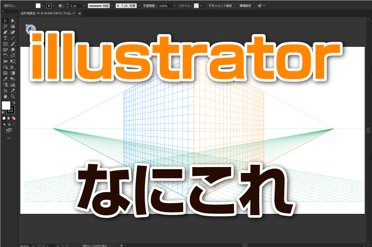Select the Pen tool
The image size is (372, 247).
tap(5, 32)
